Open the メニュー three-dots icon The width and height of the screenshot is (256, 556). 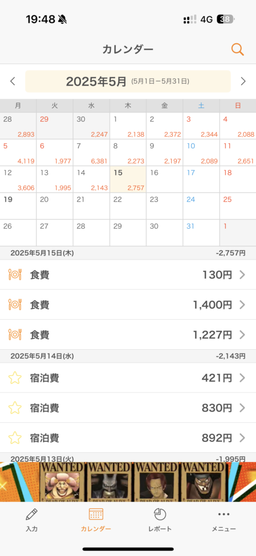coord(224,514)
